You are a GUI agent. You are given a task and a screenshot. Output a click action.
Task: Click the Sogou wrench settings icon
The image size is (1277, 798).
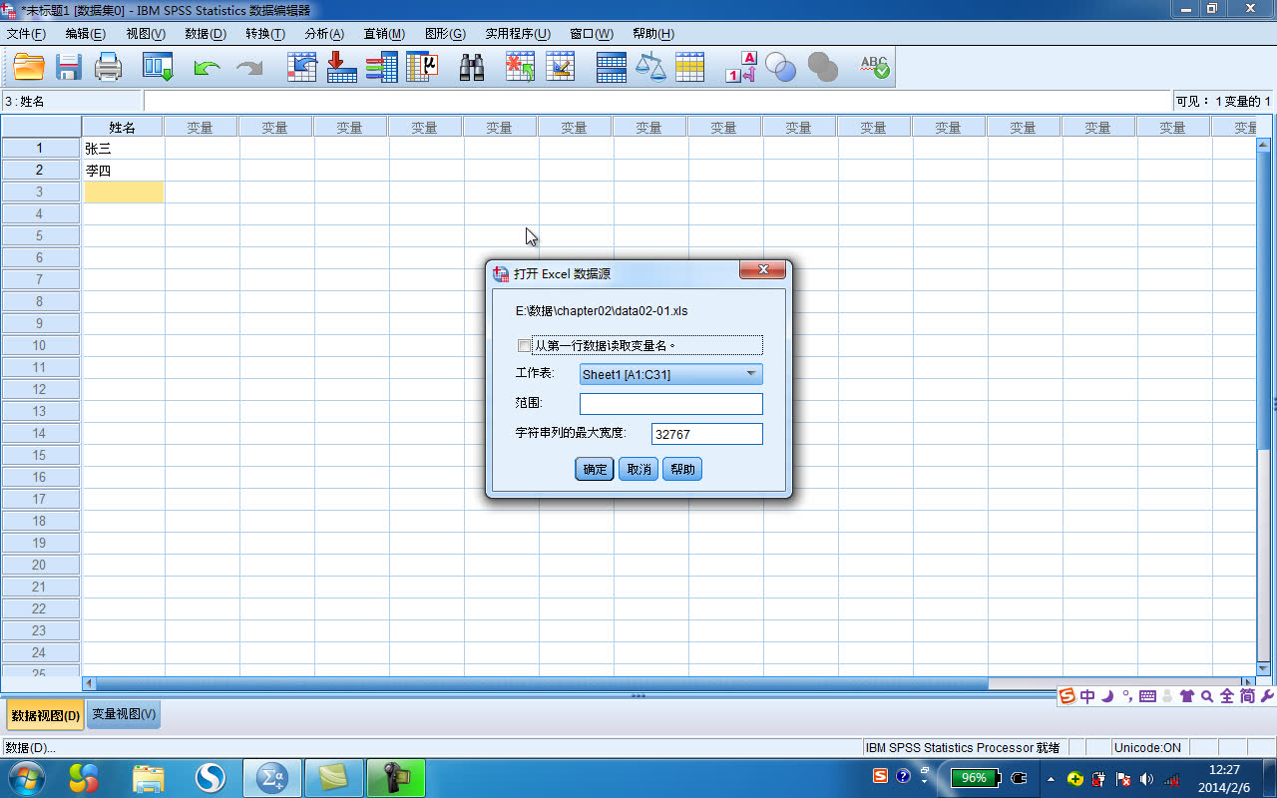(1267, 696)
